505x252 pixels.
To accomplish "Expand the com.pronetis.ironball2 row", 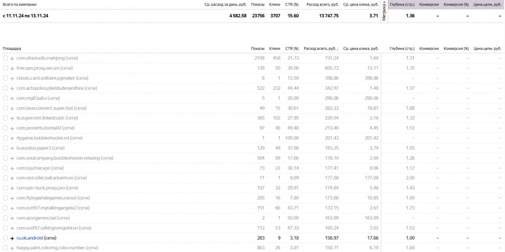I will pyautogui.click(x=12, y=128).
